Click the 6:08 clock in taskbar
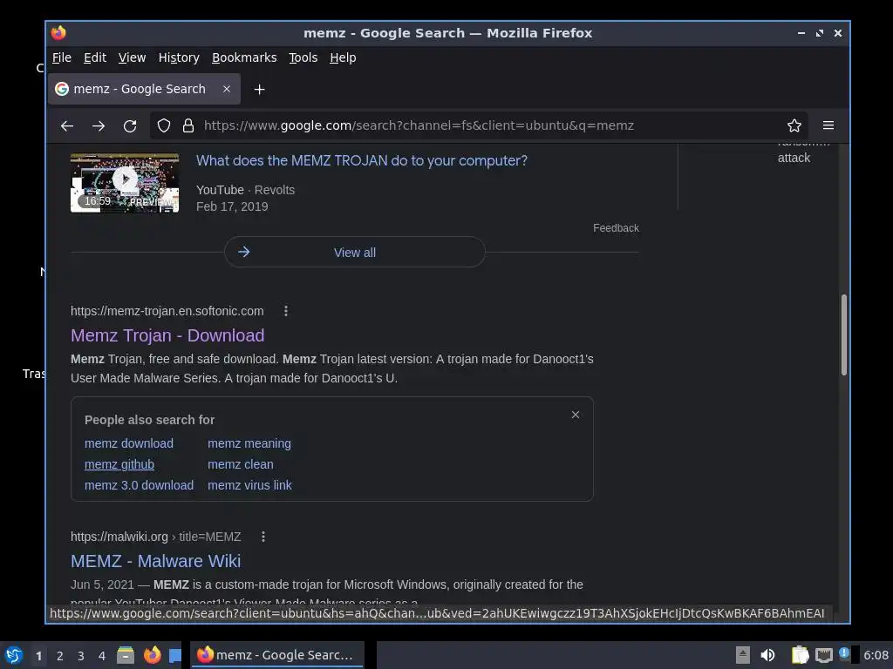Screen dimensions: 893x669 [876, 655]
